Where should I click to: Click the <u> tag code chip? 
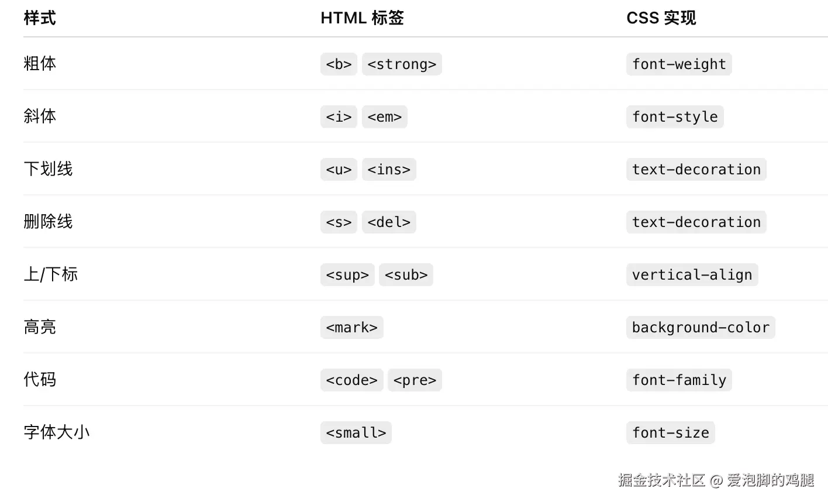coord(339,170)
